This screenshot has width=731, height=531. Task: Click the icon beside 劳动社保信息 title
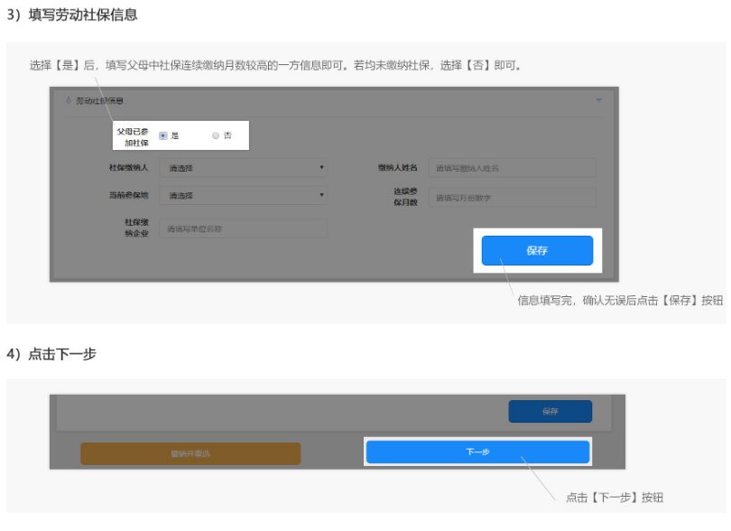pyautogui.click(x=69, y=100)
